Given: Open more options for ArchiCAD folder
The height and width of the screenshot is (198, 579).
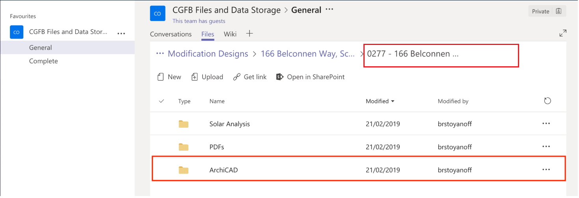Looking at the screenshot, I should click(546, 170).
